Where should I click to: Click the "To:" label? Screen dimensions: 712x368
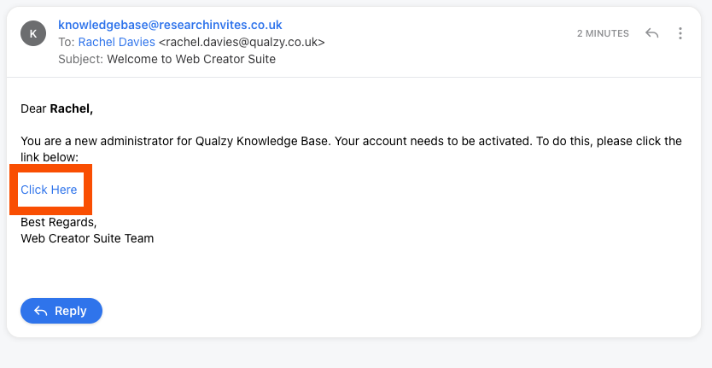pos(66,42)
